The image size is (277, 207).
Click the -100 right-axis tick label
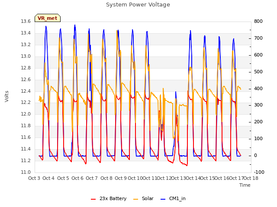coord(259,172)
